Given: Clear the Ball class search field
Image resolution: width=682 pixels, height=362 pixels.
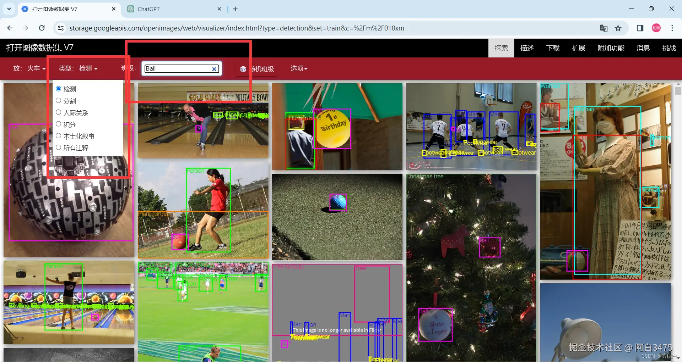Looking at the screenshot, I should coord(214,69).
